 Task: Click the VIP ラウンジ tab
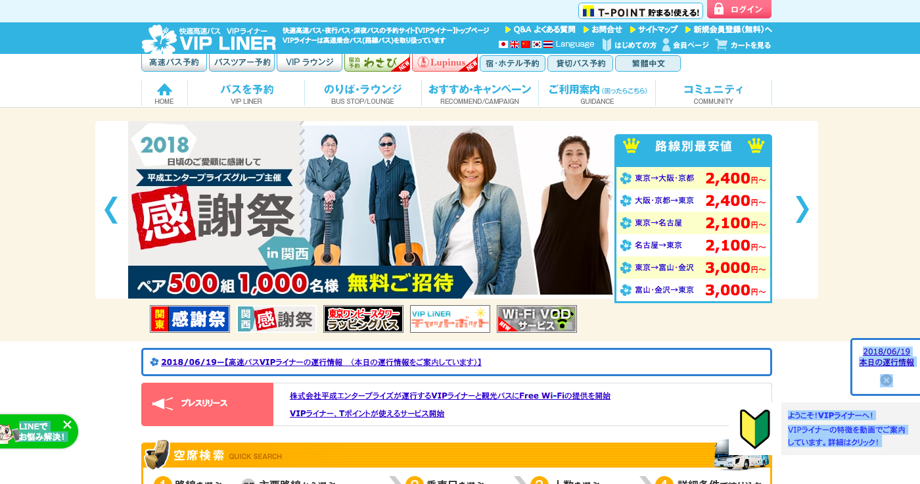coord(310,63)
